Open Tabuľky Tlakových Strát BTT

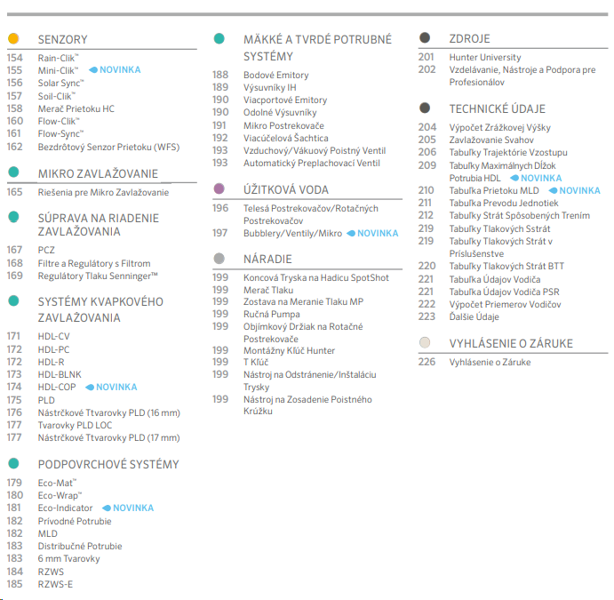tap(506, 267)
